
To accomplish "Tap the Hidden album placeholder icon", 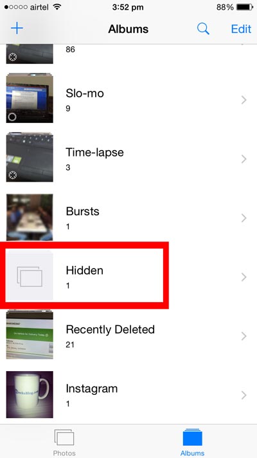I will click(x=30, y=276).
